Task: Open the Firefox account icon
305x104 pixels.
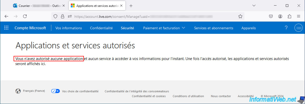Action: (280, 16)
